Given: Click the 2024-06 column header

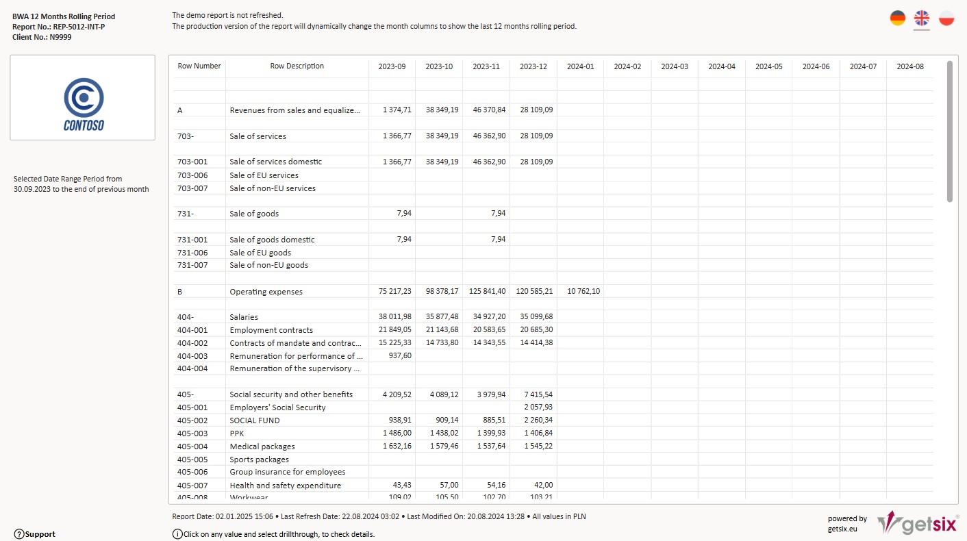Looking at the screenshot, I should [816, 67].
